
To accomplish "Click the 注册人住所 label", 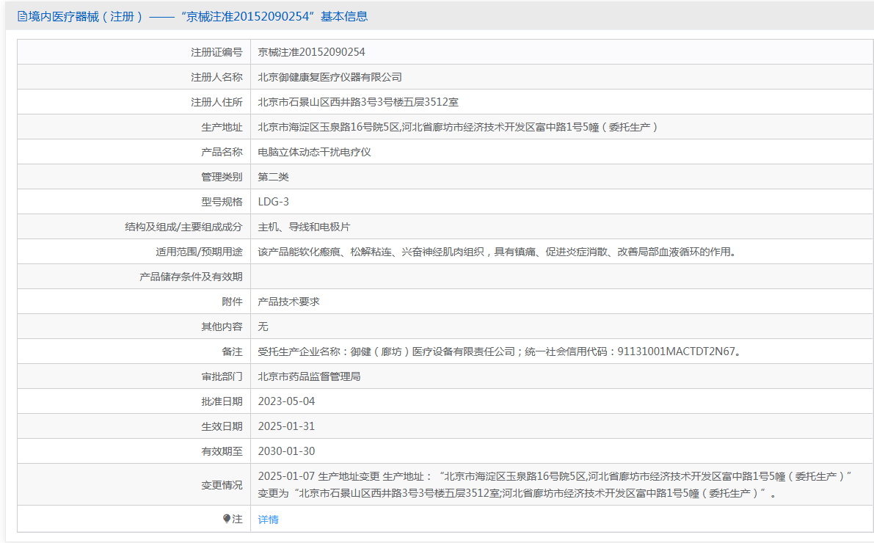I will pos(216,102).
